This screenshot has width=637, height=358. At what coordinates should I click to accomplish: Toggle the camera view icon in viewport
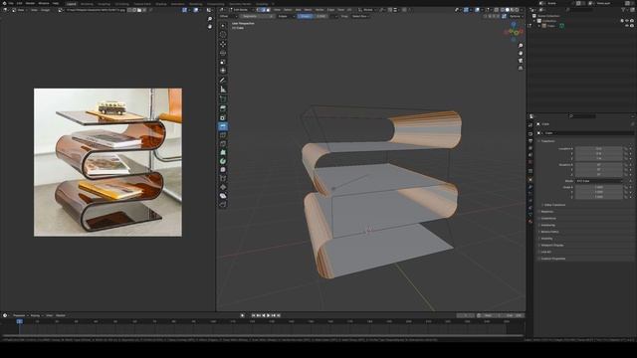pos(521,61)
